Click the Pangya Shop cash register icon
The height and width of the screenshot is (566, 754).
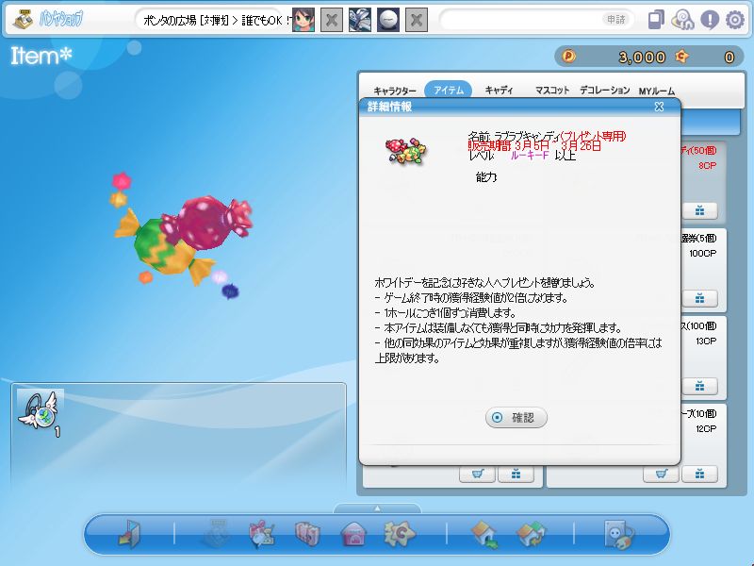click(23, 20)
